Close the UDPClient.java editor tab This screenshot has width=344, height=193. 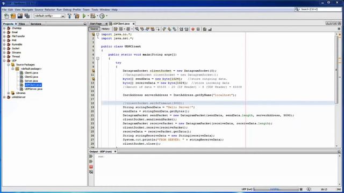pos(133,24)
